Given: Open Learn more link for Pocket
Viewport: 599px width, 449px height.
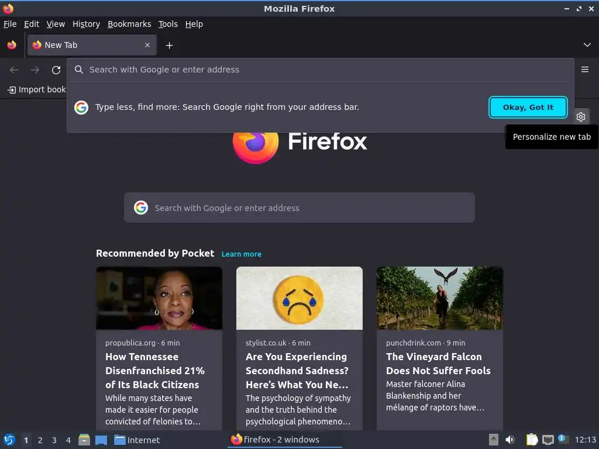Looking at the screenshot, I should (x=242, y=254).
